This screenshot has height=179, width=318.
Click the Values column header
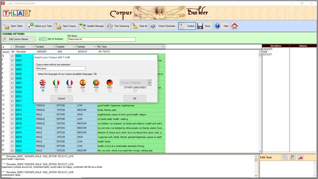pyautogui.click(x=303, y=46)
